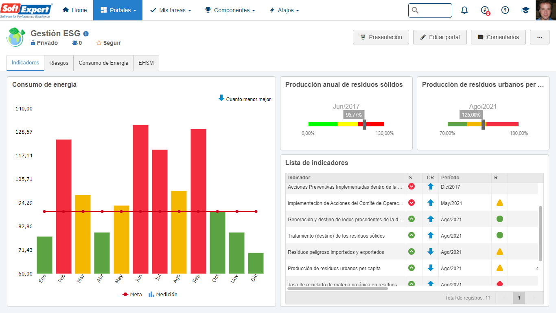
Task: Toggle Medición series in chart legend
Action: tap(163, 294)
